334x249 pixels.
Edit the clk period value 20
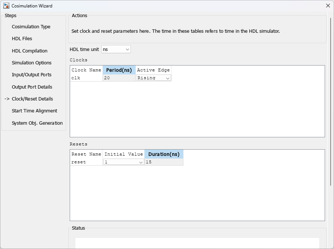click(119, 78)
